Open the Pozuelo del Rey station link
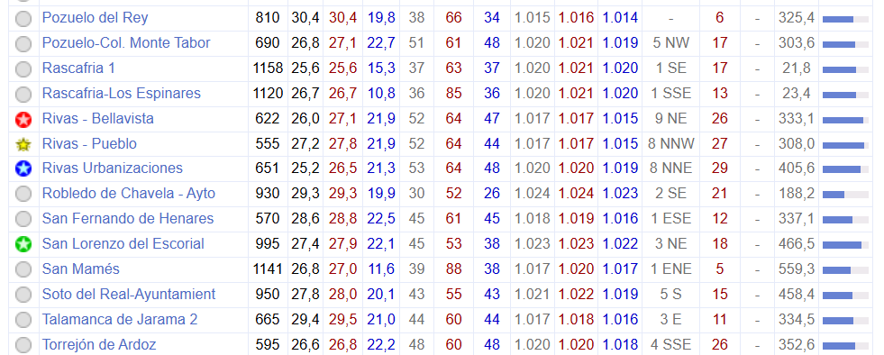This screenshot has width=884, height=355. [x=95, y=17]
